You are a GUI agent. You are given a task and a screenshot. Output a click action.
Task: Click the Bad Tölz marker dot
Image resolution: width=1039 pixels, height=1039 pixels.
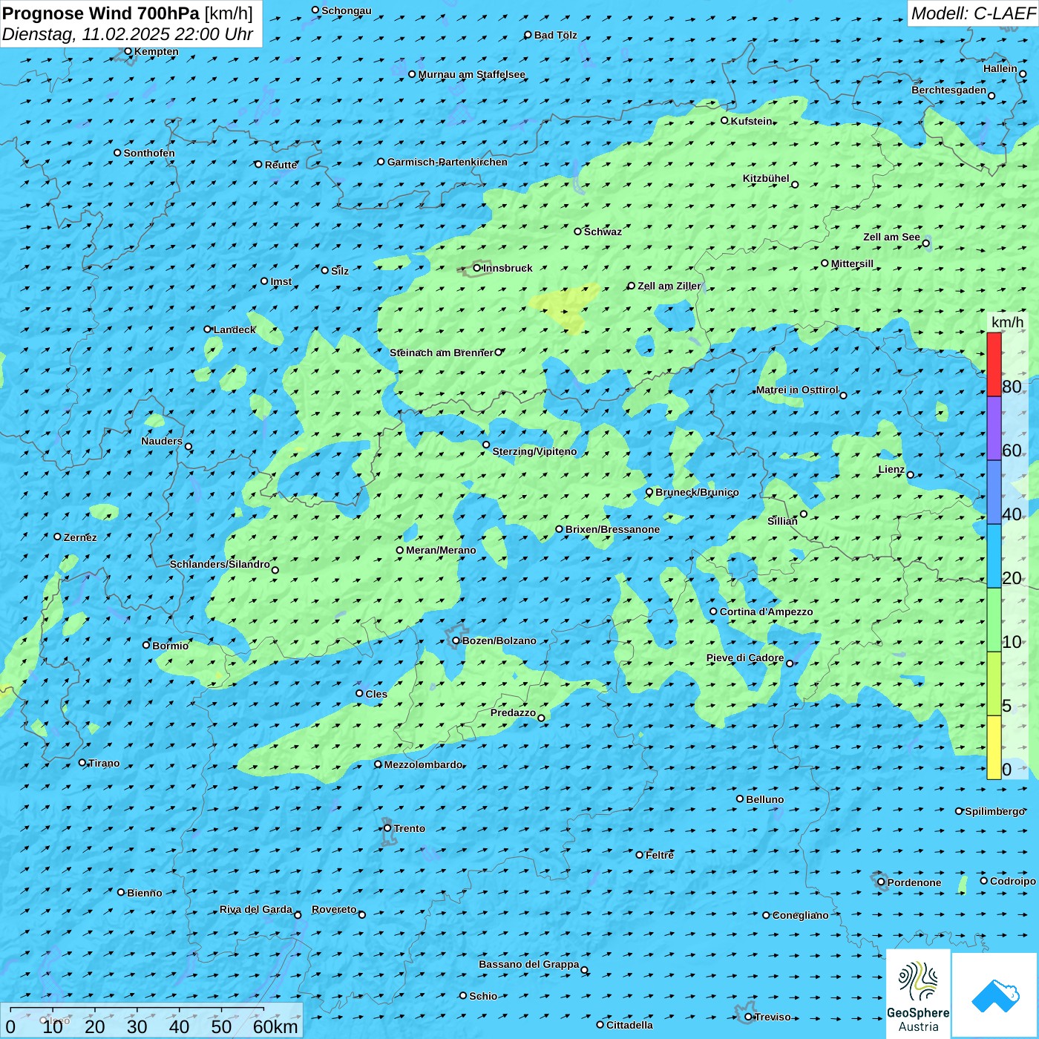(528, 35)
